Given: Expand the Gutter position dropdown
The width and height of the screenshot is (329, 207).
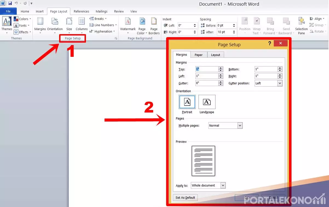Looking at the screenshot, I should click(x=280, y=83).
